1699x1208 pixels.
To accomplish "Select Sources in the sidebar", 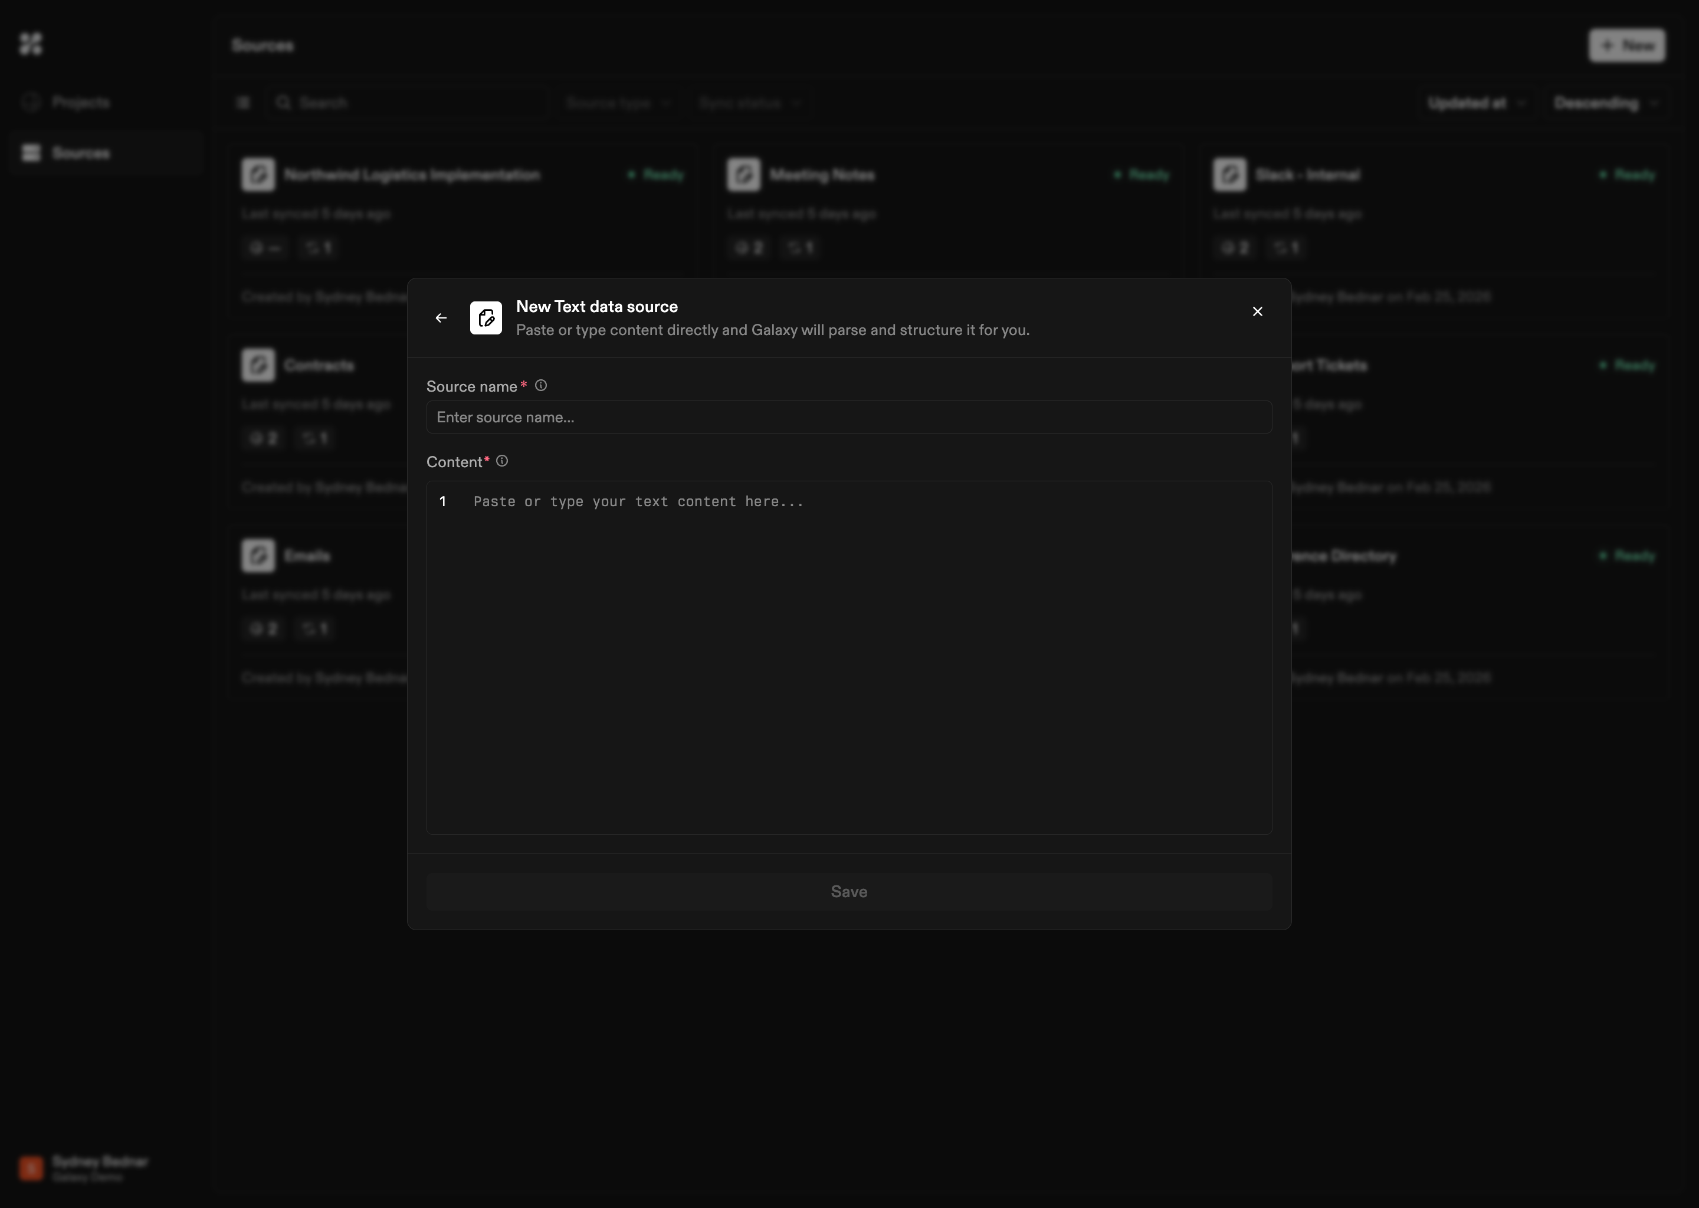I will coord(80,153).
